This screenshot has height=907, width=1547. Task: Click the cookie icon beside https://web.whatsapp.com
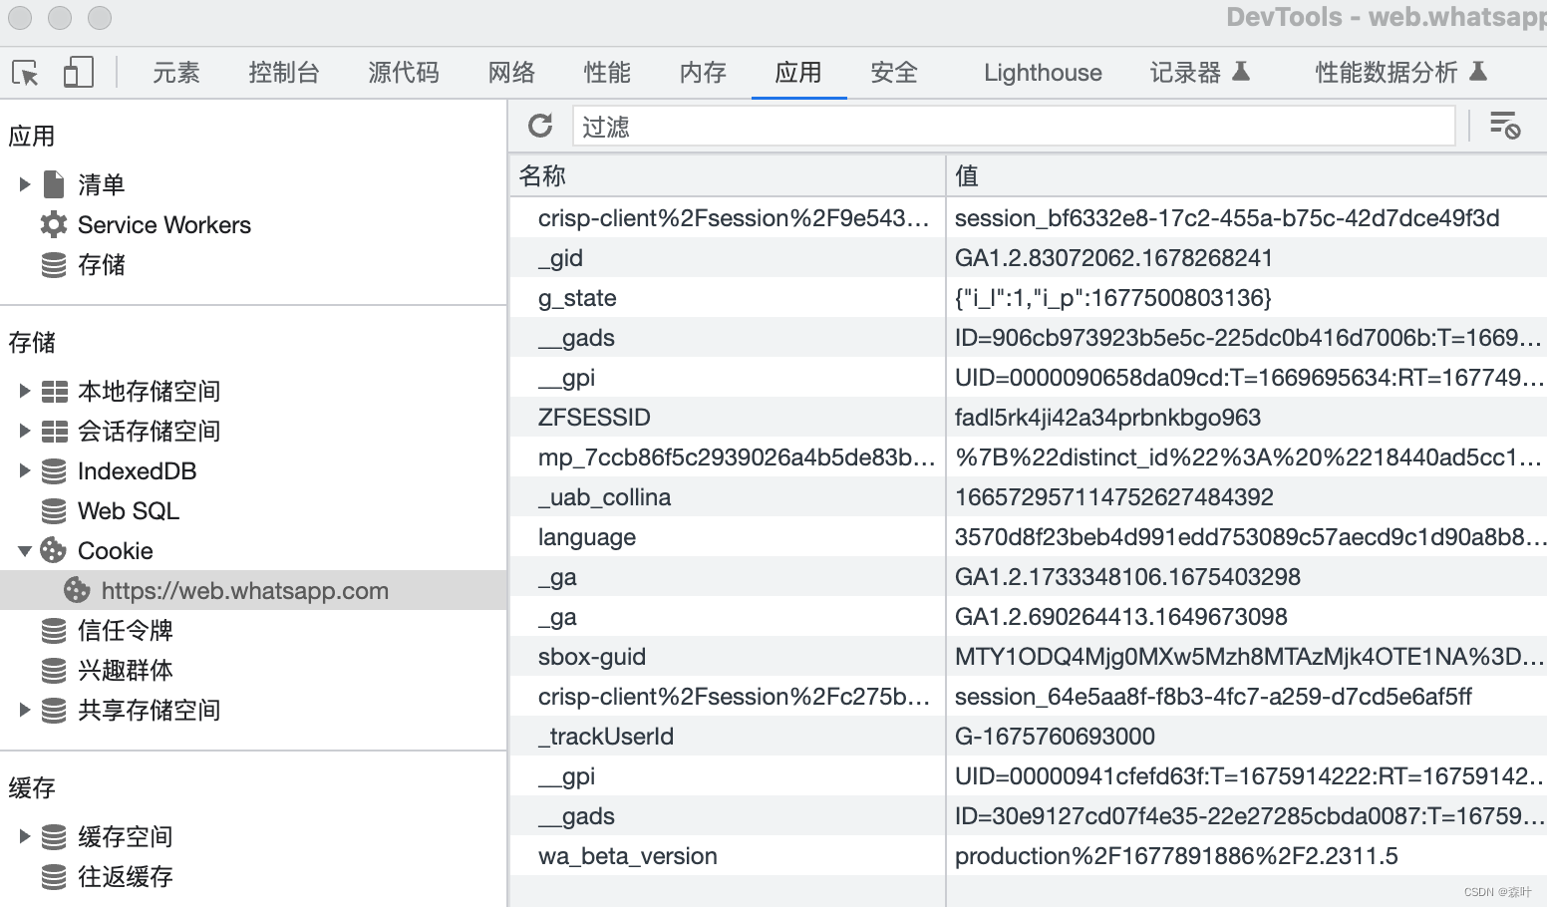pyautogui.click(x=77, y=590)
